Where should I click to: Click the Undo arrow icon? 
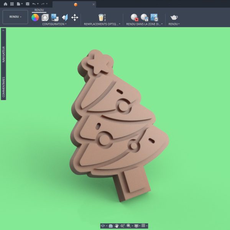(34, 4)
